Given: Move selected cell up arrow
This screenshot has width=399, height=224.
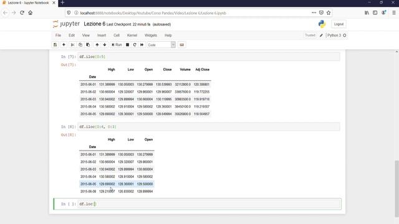Looking at the screenshot, I should click(97, 45).
